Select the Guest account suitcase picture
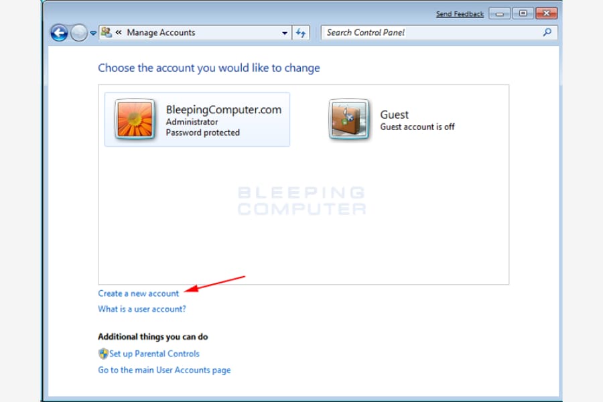Viewport: 603px width, 402px height. click(349, 119)
